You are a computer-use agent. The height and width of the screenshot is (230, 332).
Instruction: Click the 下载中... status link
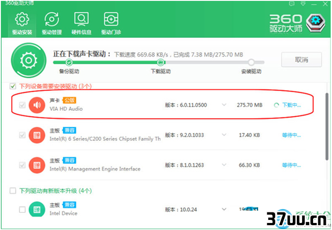point(292,105)
